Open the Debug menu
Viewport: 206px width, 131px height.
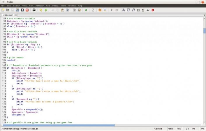(55, 6)
